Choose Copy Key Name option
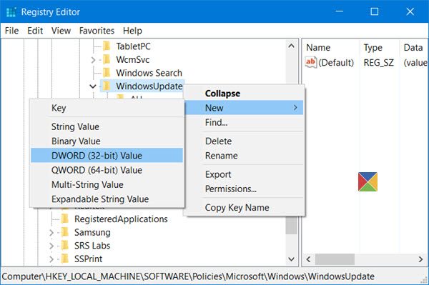Image resolution: width=429 pixels, height=285 pixels. [x=237, y=208]
